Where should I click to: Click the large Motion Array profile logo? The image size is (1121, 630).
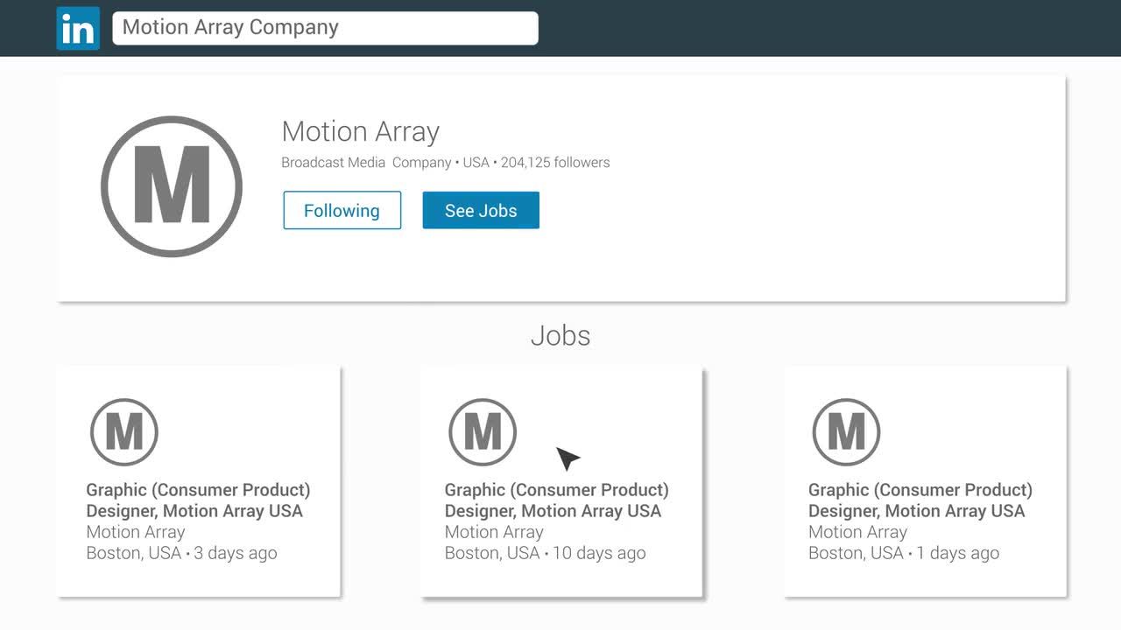coord(172,186)
